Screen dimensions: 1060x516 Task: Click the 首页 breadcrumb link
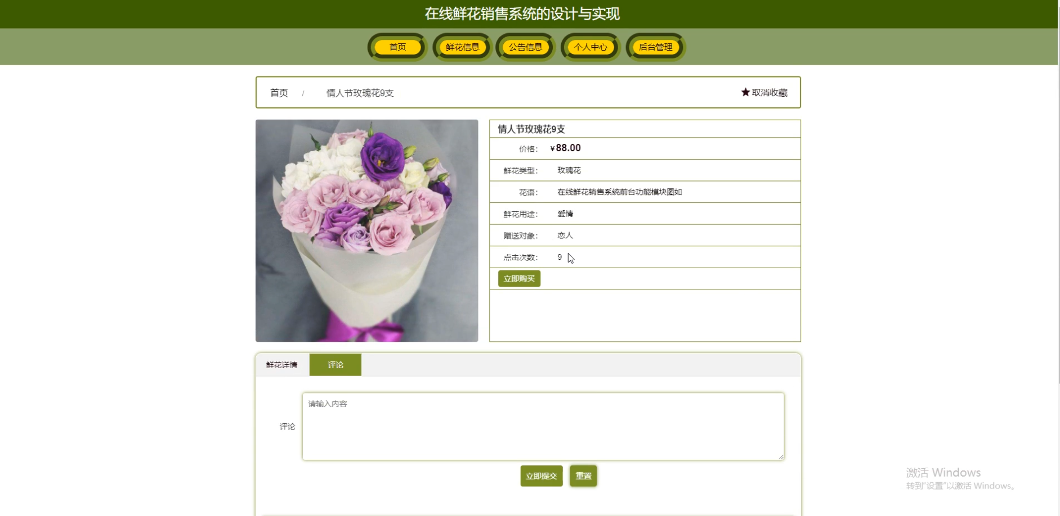[279, 93]
